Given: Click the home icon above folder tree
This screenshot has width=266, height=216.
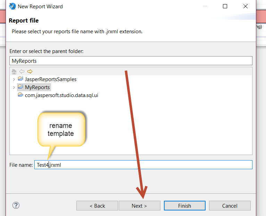Looking at the screenshot, I should coord(14,71).
